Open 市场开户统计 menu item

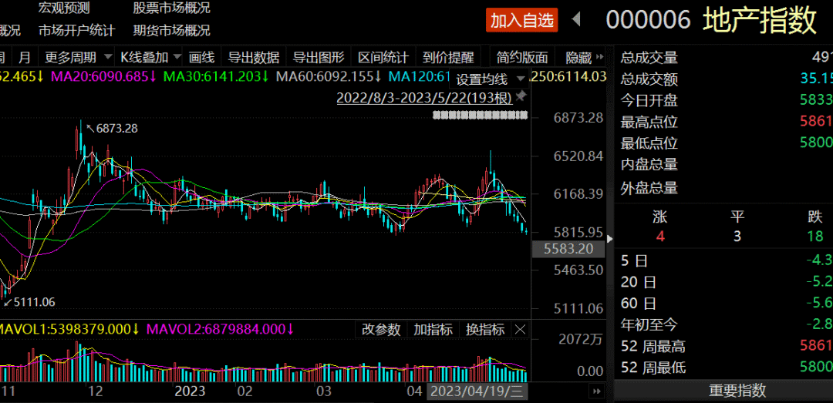point(76,31)
